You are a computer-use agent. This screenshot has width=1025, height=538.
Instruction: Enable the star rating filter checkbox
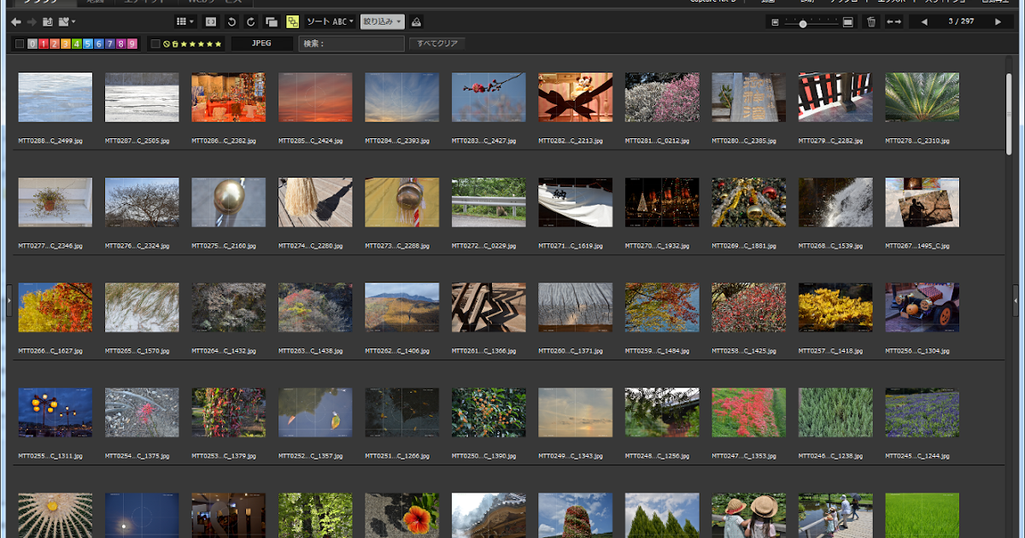tap(155, 44)
